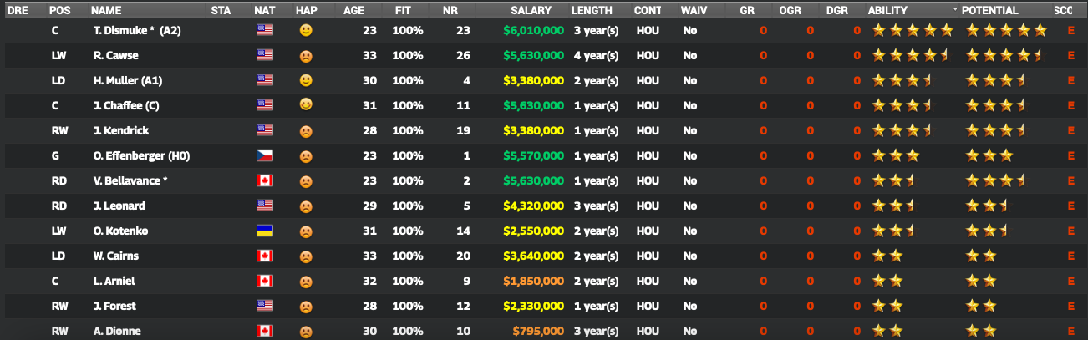Viewport: 1088px width, 340px height.
Task: Sort roster by SALARY column header
Action: coord(533,10)
